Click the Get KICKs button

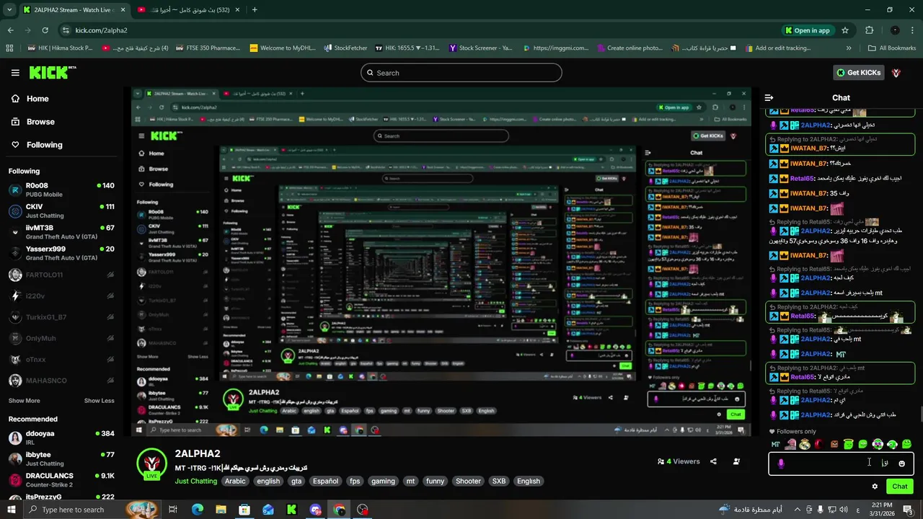pyautogui.click(x=858, y=73)
